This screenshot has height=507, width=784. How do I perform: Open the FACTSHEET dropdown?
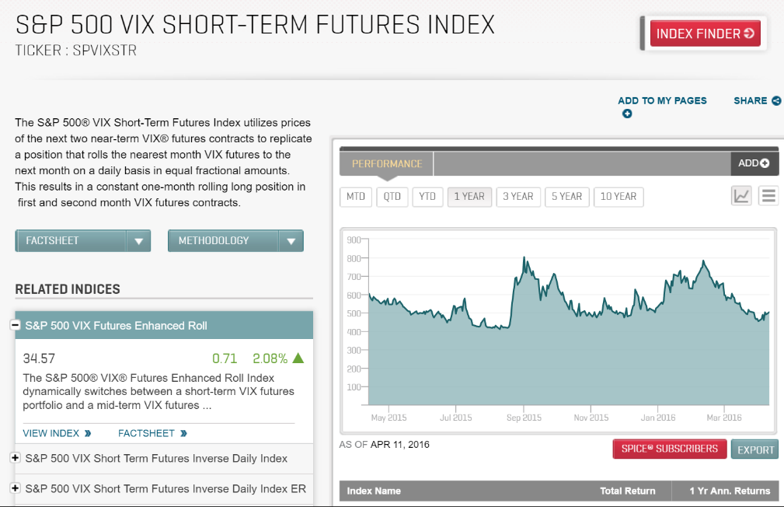coord(138,241)
